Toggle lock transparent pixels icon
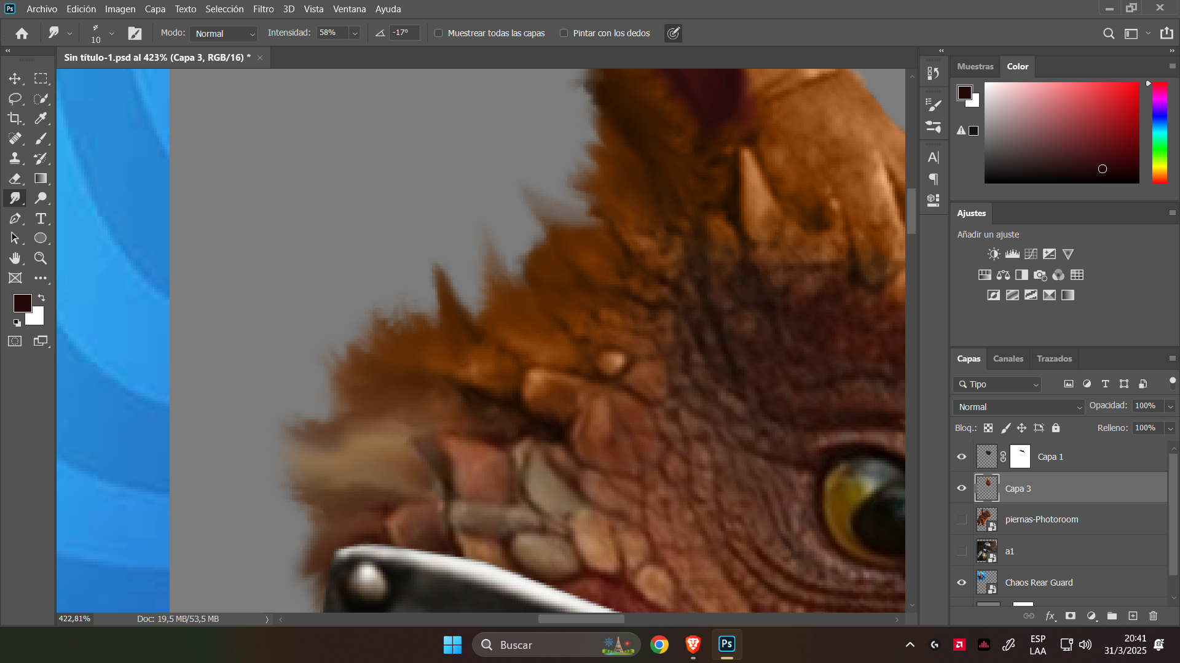 (x=988, y=428)
